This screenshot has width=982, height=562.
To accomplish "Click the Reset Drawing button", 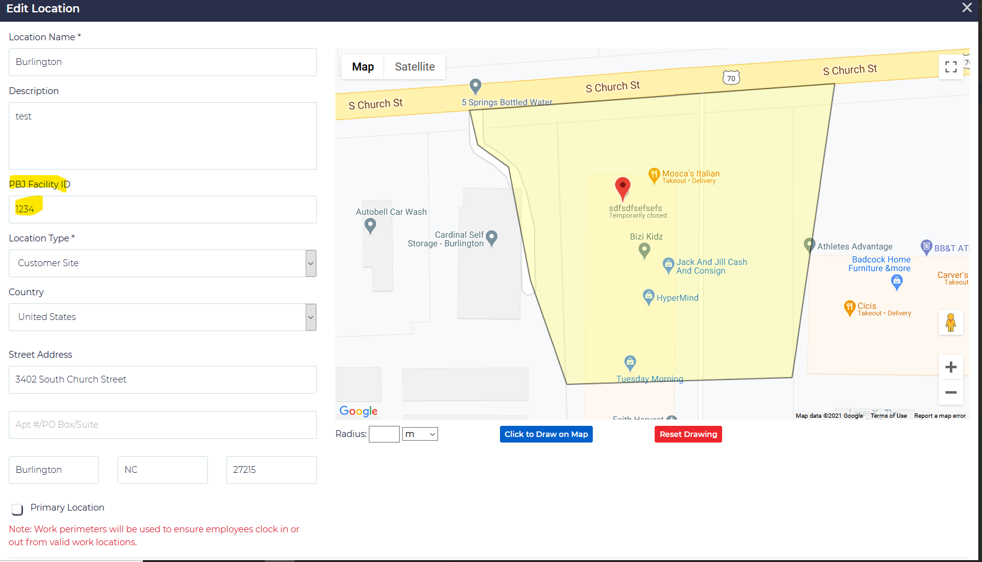I will click(688, 434).
